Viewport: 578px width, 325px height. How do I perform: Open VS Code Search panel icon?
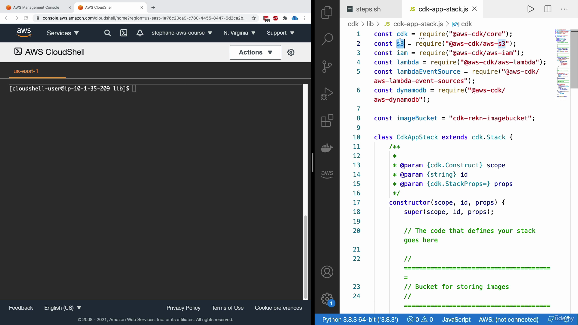tap(327, 39)
